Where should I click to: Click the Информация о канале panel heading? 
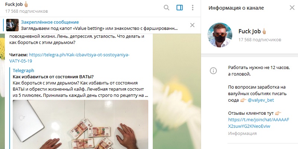(x=236, y=8)
